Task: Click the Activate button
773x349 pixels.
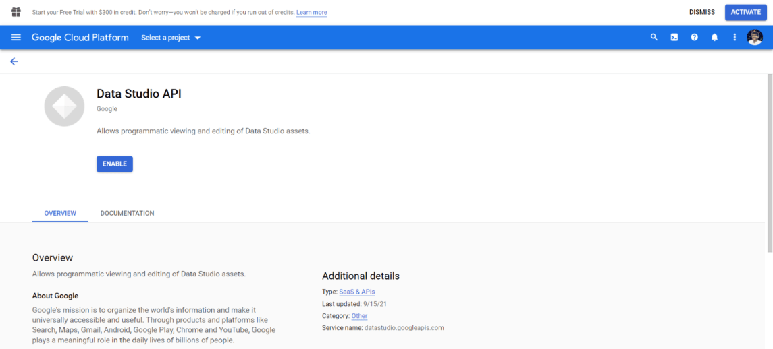Action: pyautogui.click(x=746, y=12)
